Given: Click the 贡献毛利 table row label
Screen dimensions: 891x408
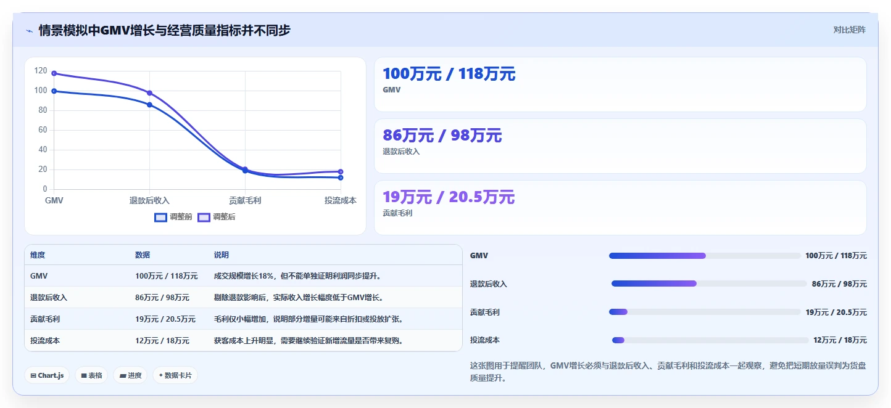Looking at the screenshot, I should coord(45,319).
